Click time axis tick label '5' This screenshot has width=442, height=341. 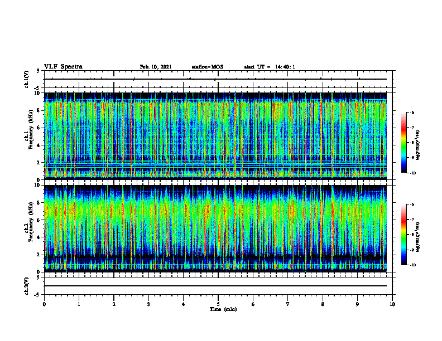coord(218,304)
